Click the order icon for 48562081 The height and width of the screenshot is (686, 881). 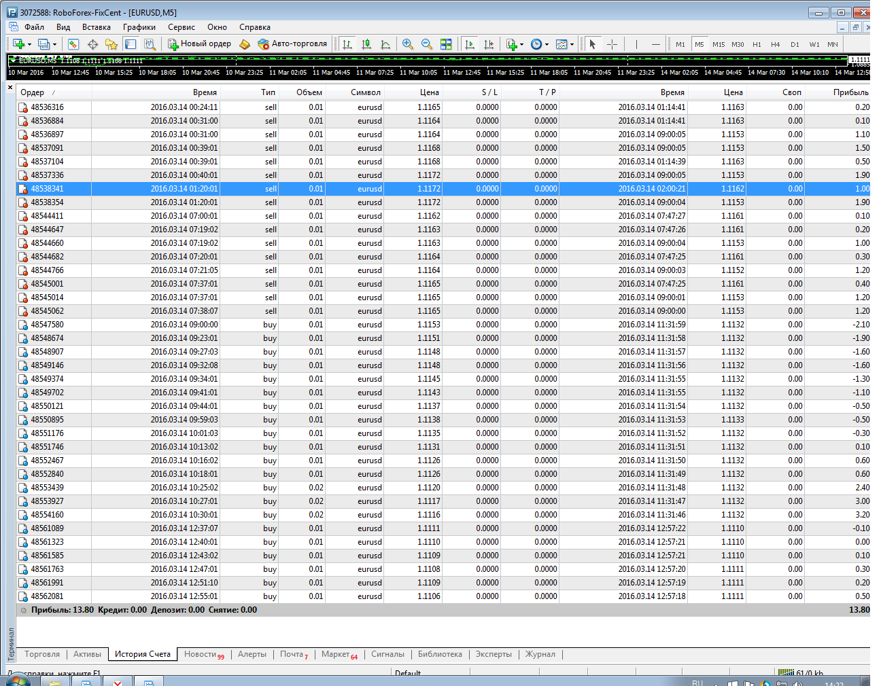point(23,596)
